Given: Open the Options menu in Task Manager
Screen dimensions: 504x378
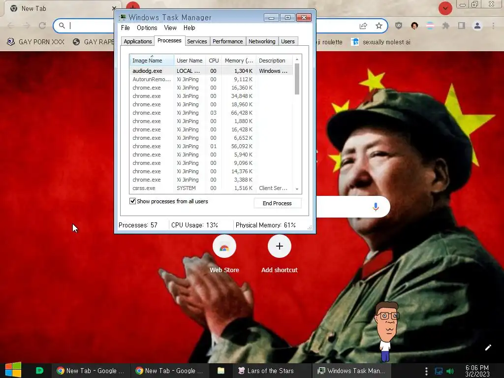Looking at the screenshot, I should (x=147, y=28).
